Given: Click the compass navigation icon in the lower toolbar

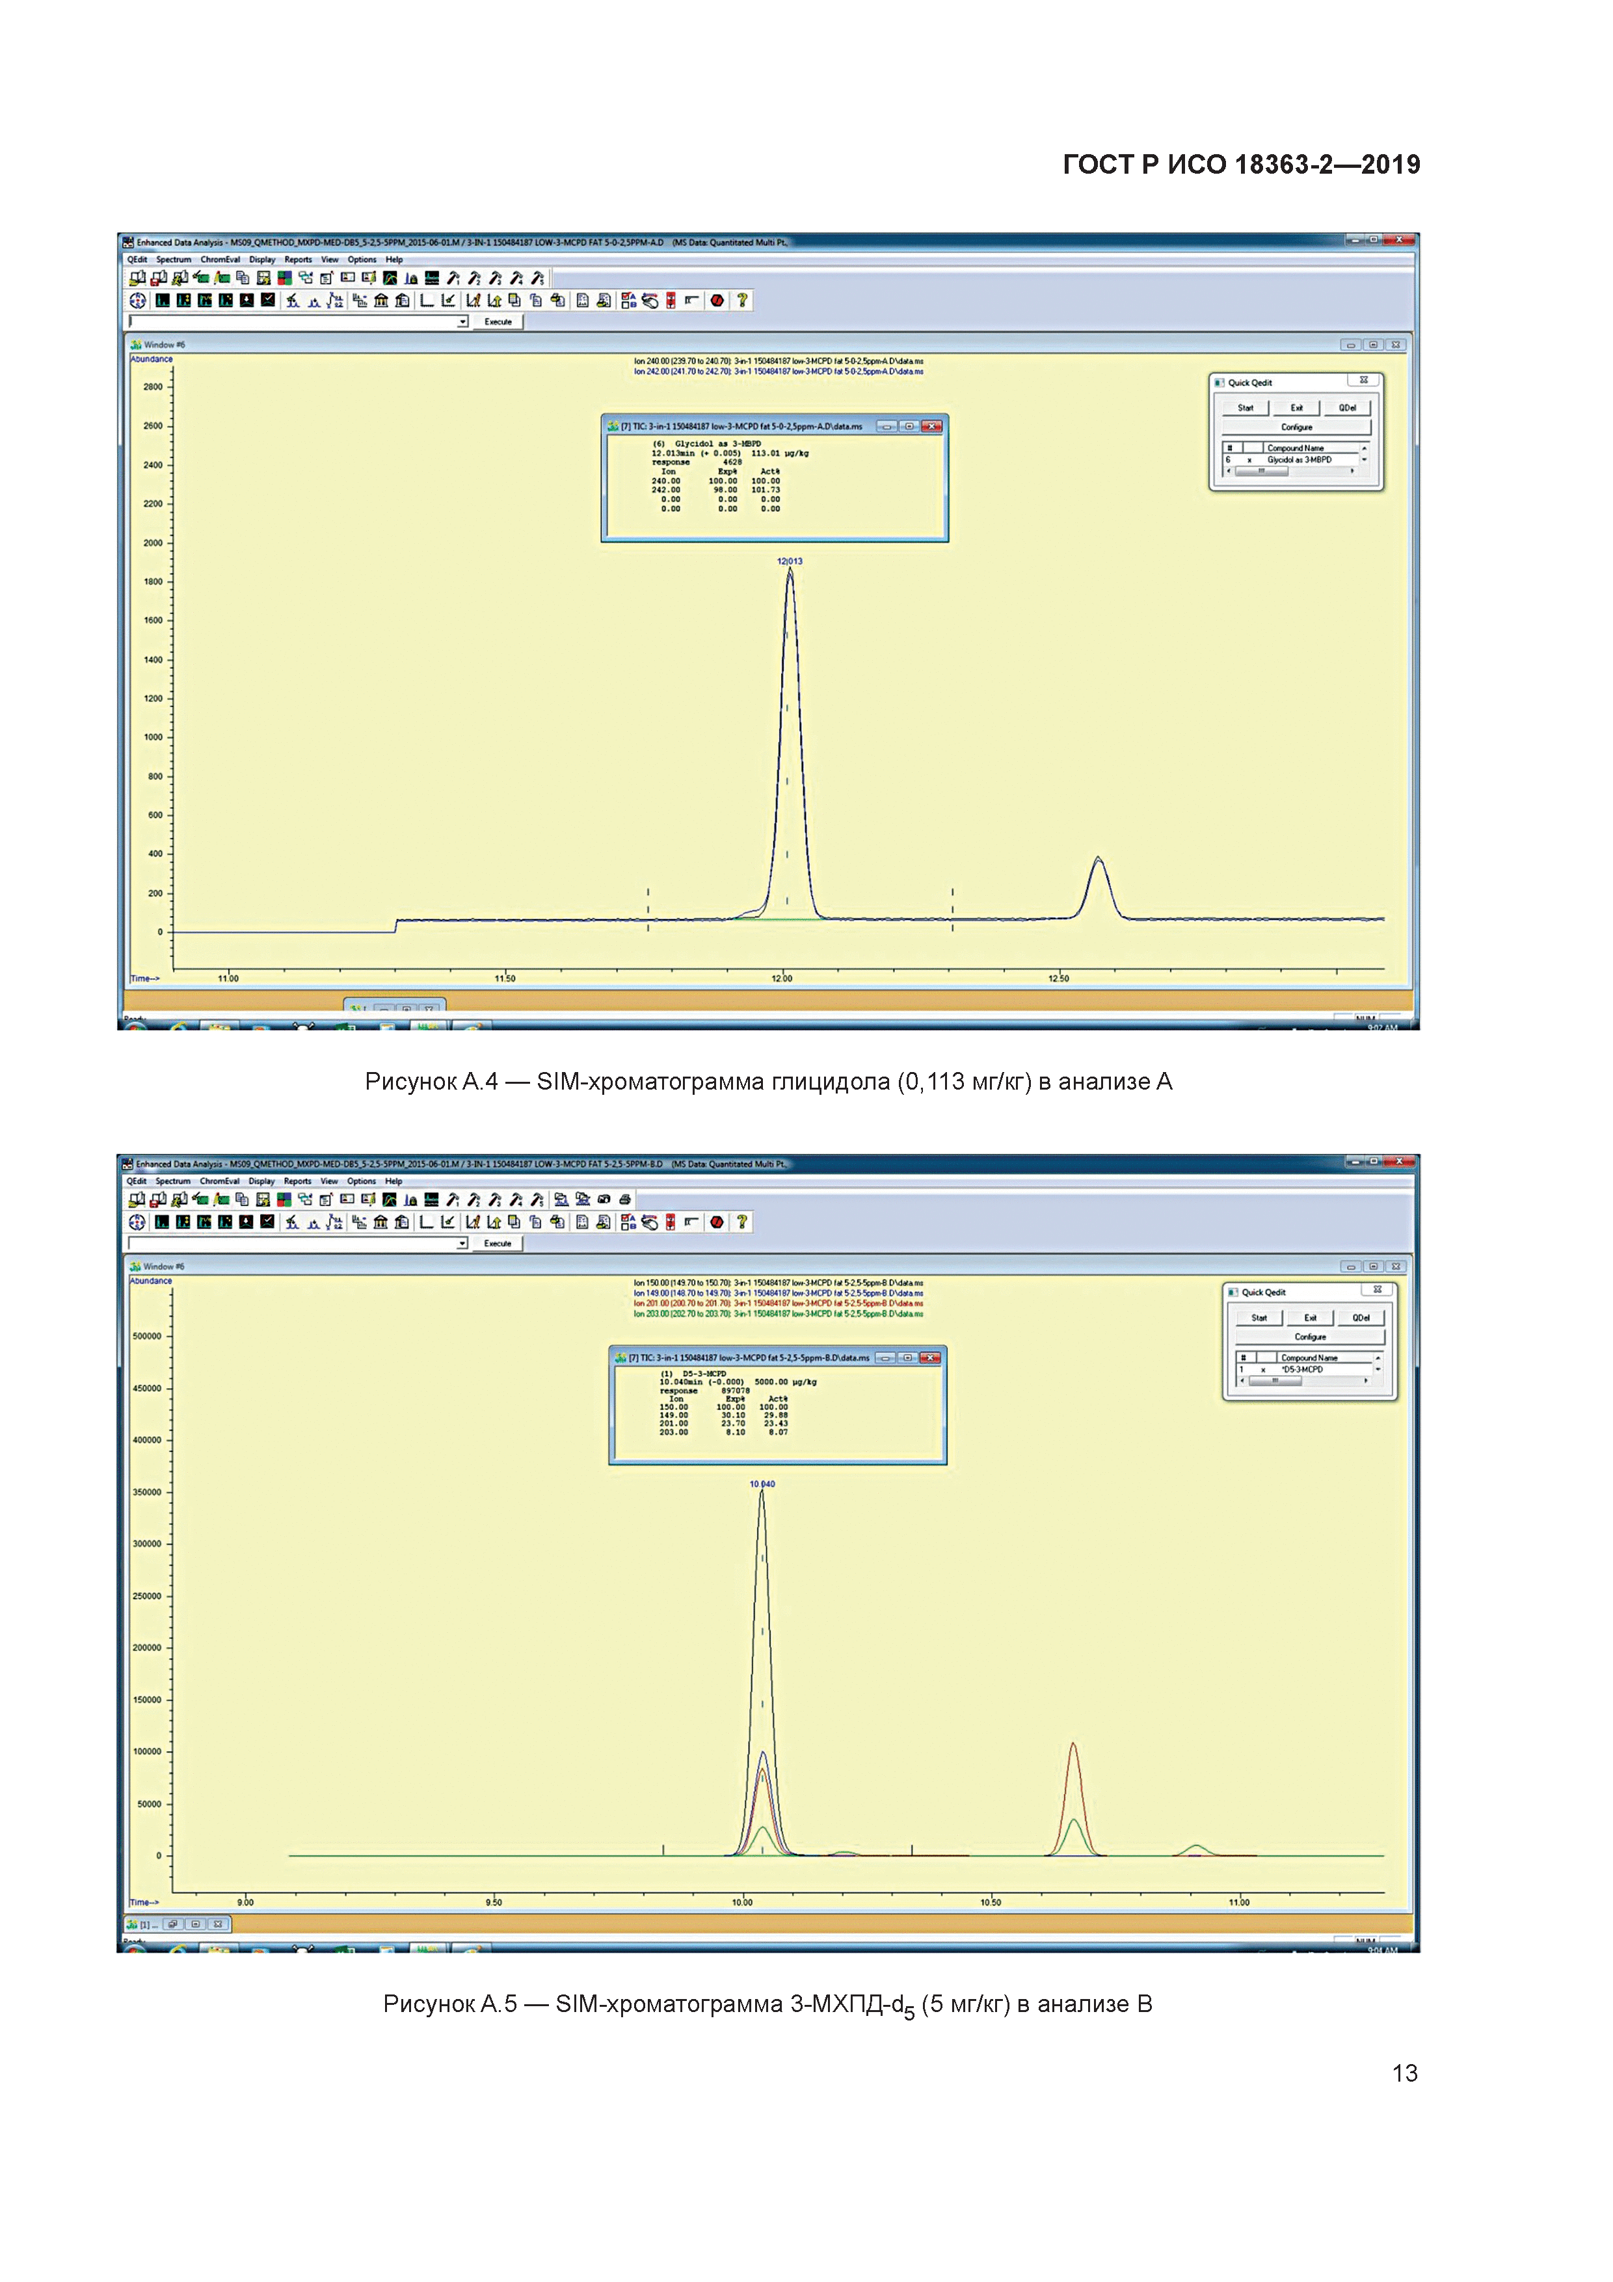Looking at the screenshot, I should coord(137,1222).
